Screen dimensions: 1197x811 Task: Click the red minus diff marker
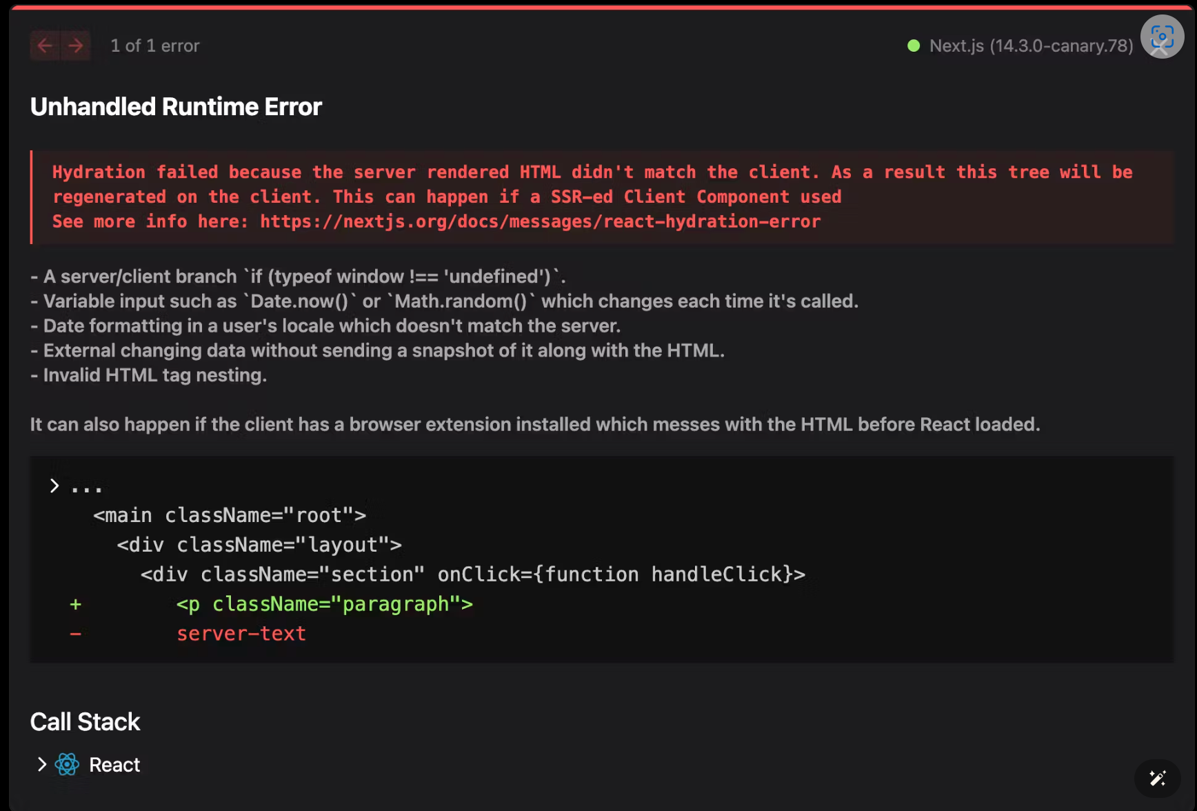76,634
